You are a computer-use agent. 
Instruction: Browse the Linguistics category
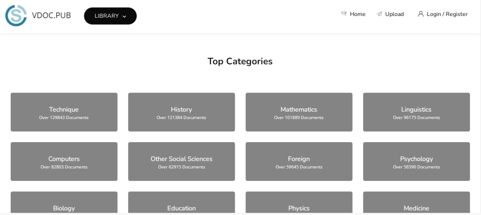[x=416, y=112]
